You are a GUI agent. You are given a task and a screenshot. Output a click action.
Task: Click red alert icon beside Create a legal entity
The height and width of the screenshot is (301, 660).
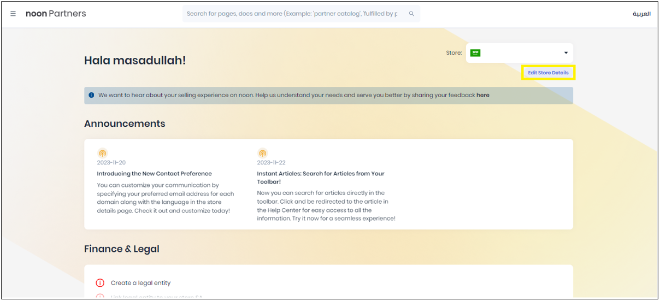coord(100,283)
